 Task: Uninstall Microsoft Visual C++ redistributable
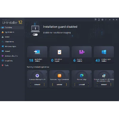[x=104, y=84]
